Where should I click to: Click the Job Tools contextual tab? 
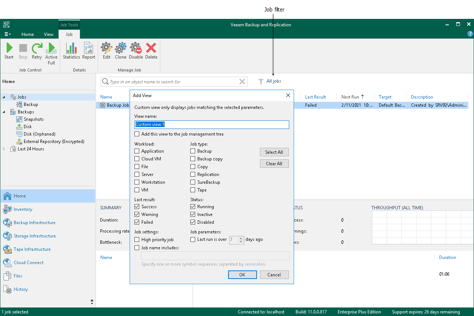(x=69, y=25)
